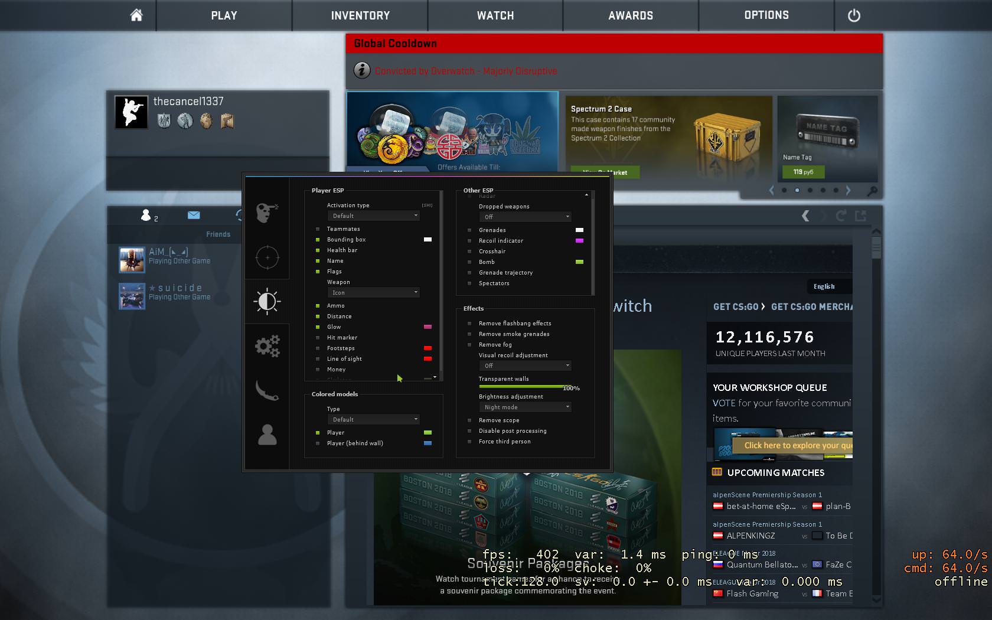Click thecancel1337 profile avatar
This screenshot has height=620, width=992.
click(131, 112)
